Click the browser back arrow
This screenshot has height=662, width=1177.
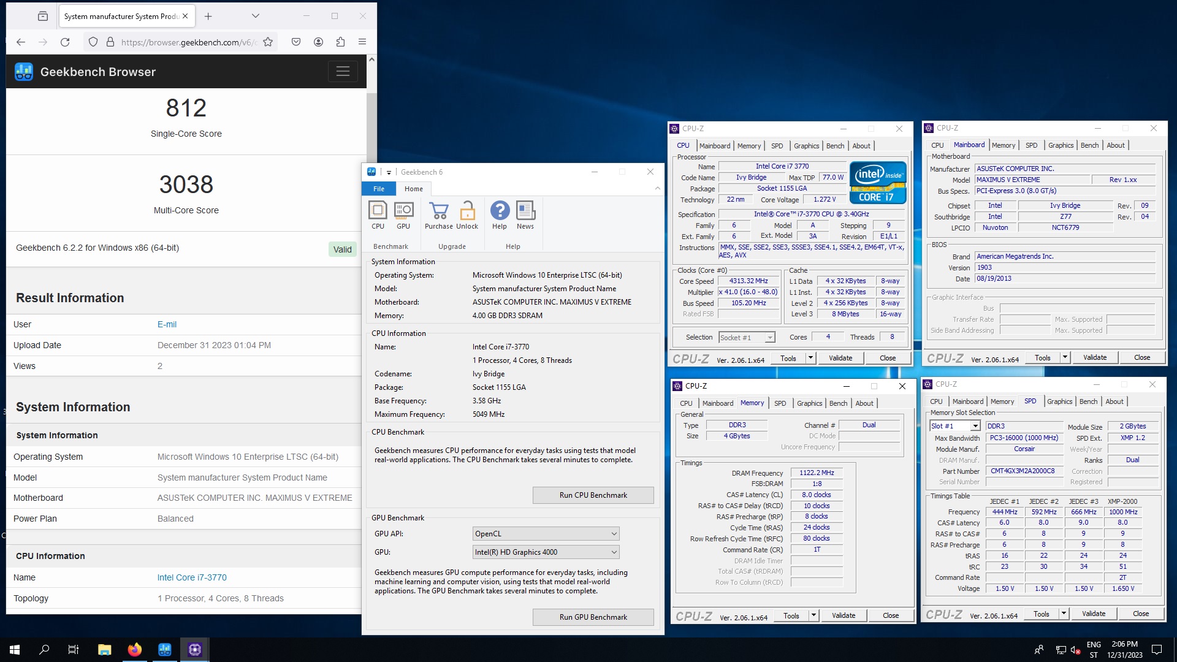(x=21, y=42)
